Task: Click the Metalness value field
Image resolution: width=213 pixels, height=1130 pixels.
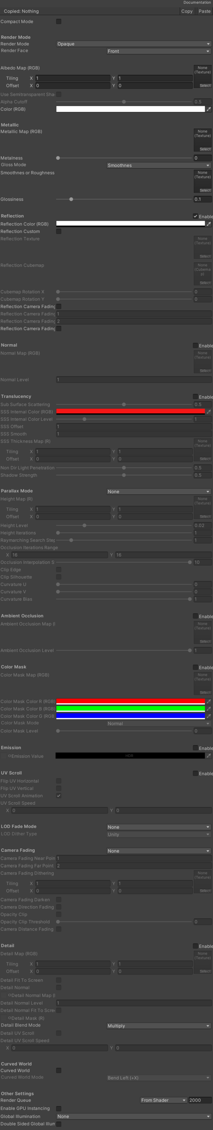Action: (x=203, y=158)
